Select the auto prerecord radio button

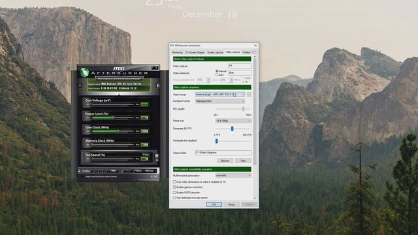[x=217, y=75]
